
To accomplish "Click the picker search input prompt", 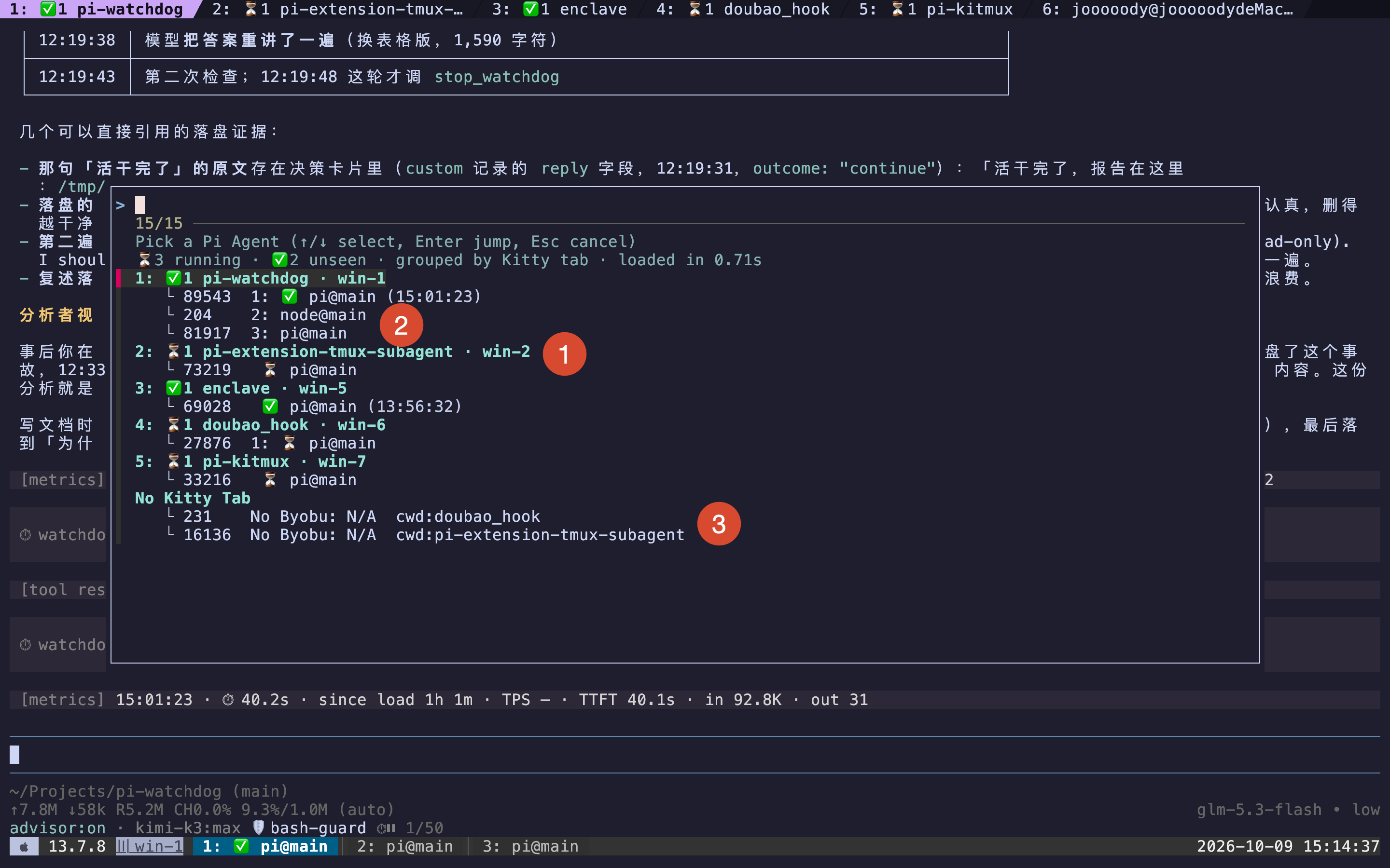I will (681, 205).
